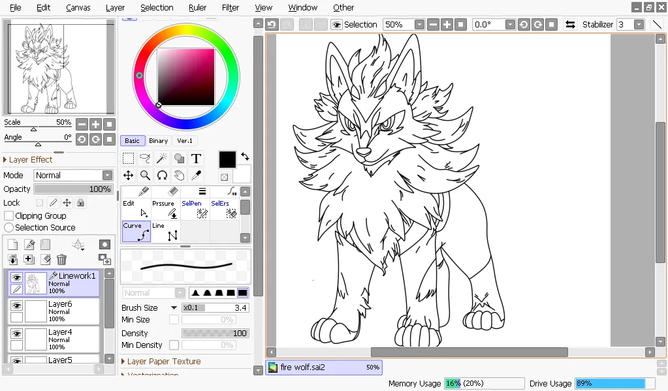The height and width of the screenshot is (391, 668).
Task: Adjust the Brush Size slider
Action: point(215,307)
